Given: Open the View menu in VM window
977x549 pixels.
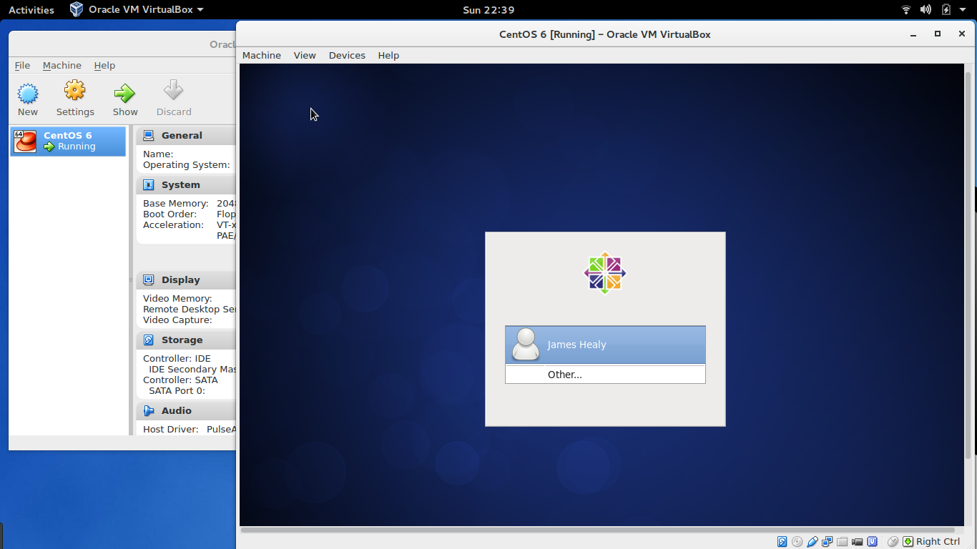Looking at the screenshot, I should (x=305, y=55).
